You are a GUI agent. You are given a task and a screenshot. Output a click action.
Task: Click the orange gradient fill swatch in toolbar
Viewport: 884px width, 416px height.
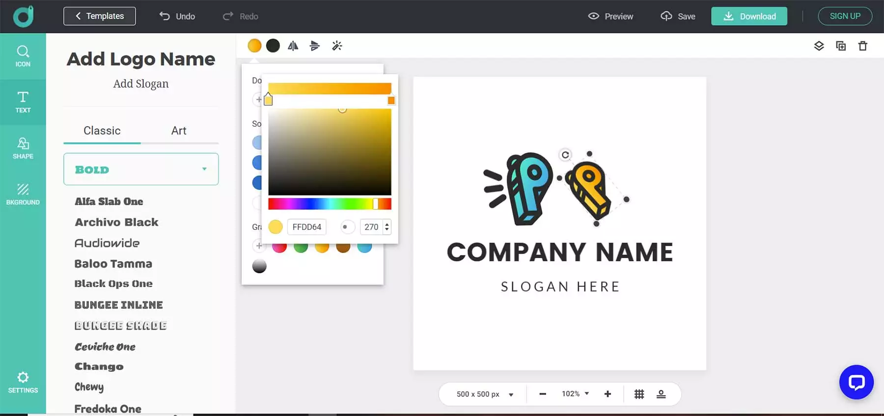tap(254, 46)
